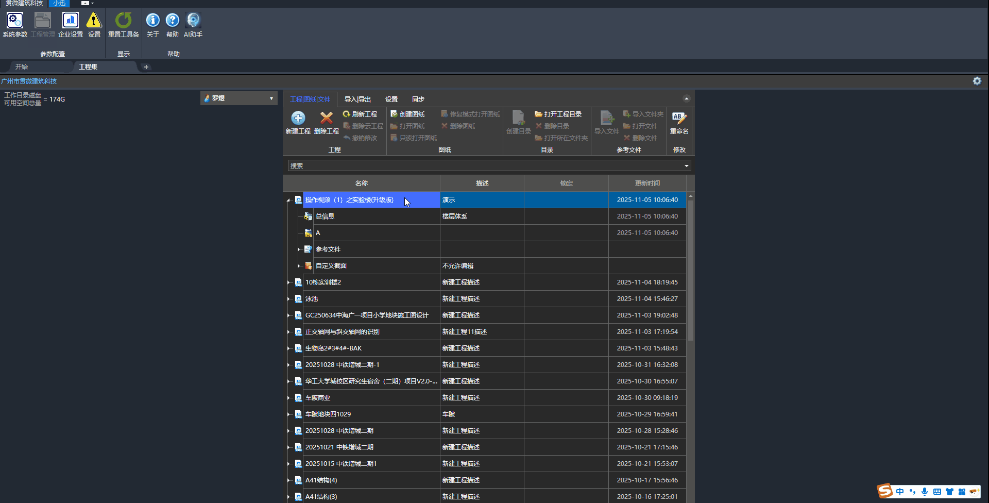Viewport: 989px width, 503px height.
Task: Collapse the 操作视频 (1) 之实验楼 project node
Action: pos(288,200)
